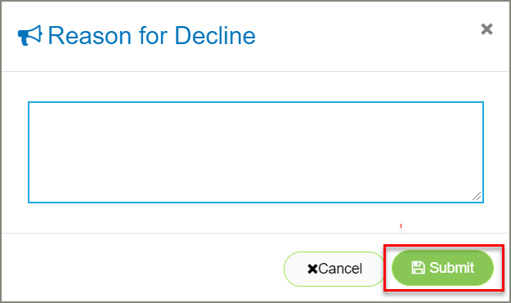Submit the decline reason

pyautogui.click(x=442, y=268)
